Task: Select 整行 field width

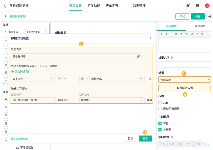Action: pyautogui.click(x=207, y=144)
